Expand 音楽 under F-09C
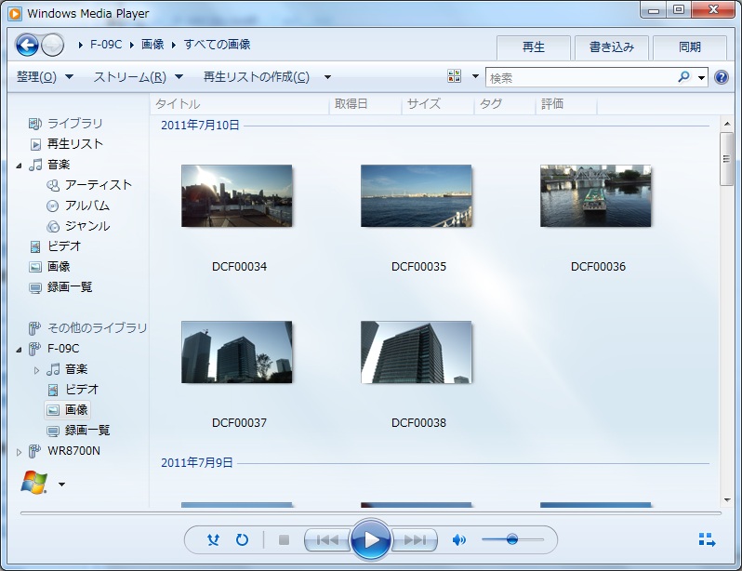The image size is (742, 571). click(36, 370)
